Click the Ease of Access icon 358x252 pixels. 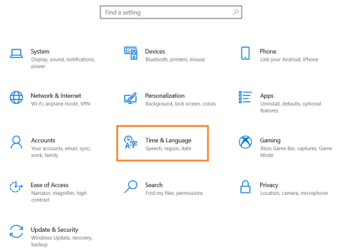[16, 187]
